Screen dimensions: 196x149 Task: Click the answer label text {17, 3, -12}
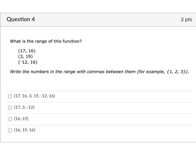tap(24, 107)
